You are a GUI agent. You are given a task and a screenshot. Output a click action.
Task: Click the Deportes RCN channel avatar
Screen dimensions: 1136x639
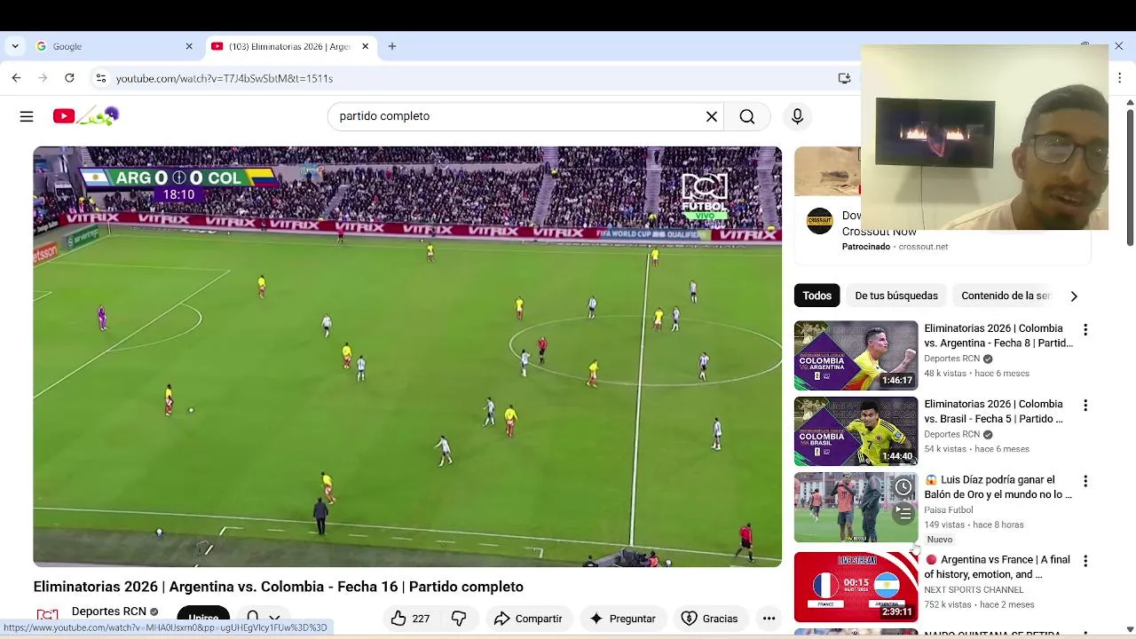tap(47, 618)
